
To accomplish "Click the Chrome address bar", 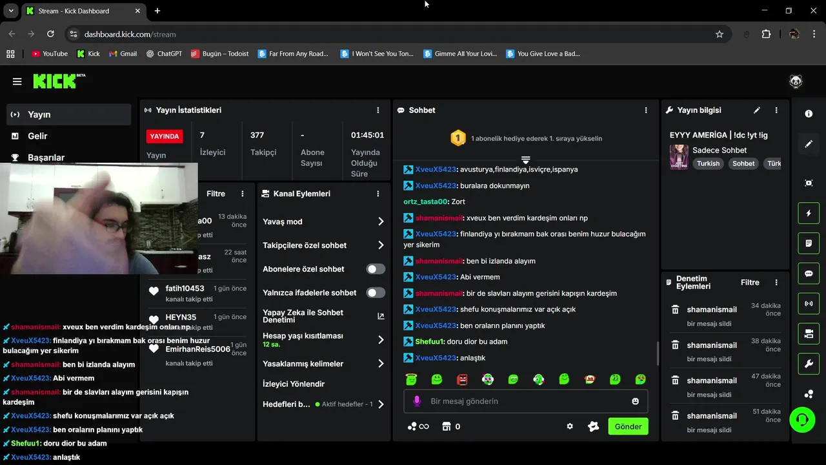I will 397,34.
